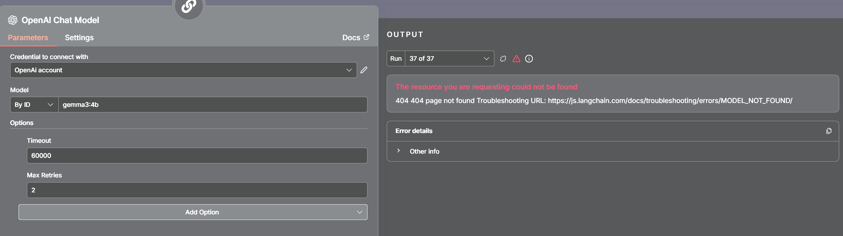Edit credential with the pencil icon
The width and height of the screenshot is (843, 236).
[x=364, y=70]
